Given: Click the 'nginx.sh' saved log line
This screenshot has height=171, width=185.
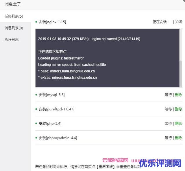Looking at the screenshot, I should (x=89, y=39).
